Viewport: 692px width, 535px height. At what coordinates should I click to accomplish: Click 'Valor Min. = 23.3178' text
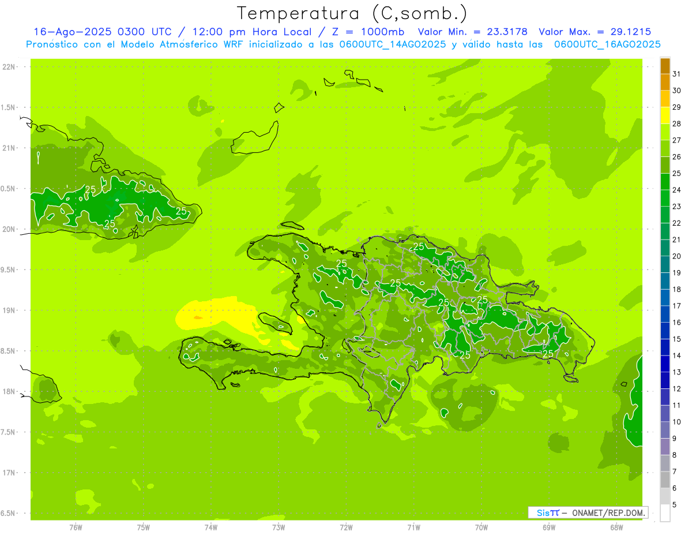(473, 32)
